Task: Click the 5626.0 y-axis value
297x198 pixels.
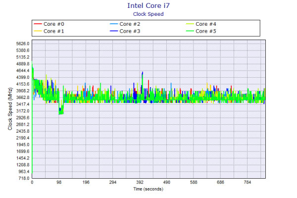Action: click(x=23, y=44)
